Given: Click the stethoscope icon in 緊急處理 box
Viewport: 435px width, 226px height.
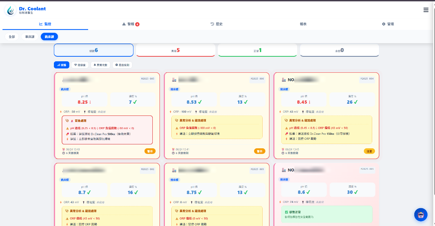Looking at the screenshot, I should click(67, 121).
